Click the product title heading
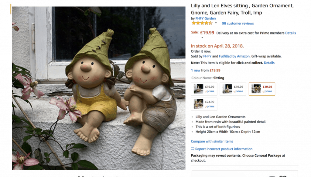The height and width of the screenshot is (177, 311). point(242,9)
